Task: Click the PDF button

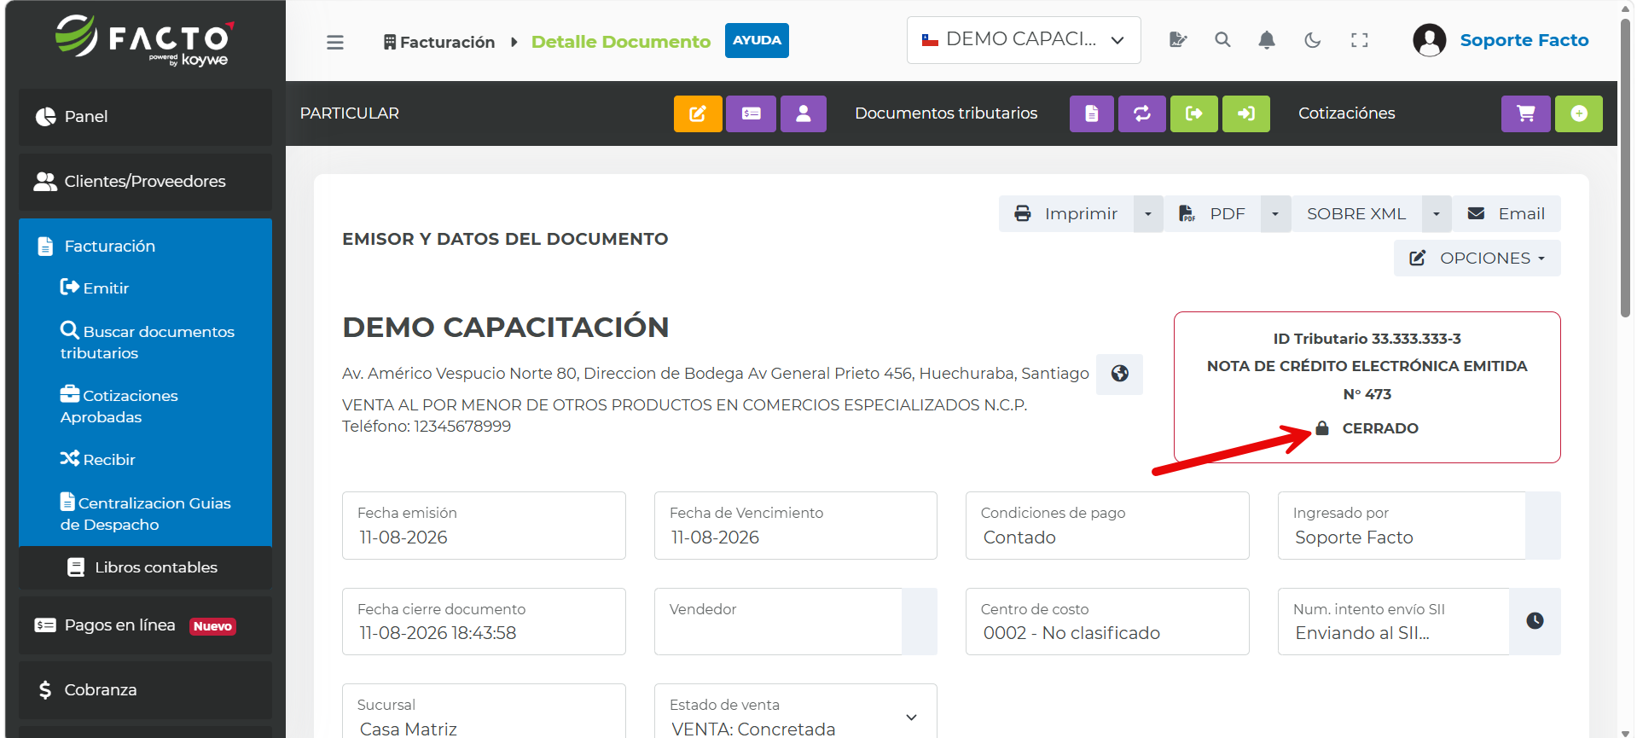Action: pos(1211,214)
